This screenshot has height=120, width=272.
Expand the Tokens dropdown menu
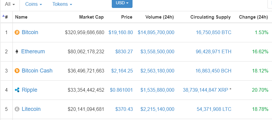[62, 4]
